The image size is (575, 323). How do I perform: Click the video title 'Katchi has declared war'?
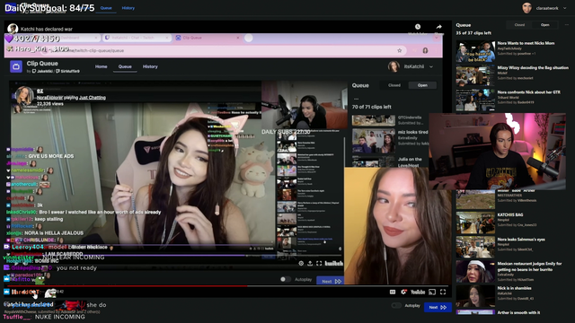(47, 29)
